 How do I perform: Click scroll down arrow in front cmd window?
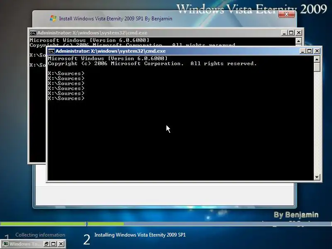(317, 177)
